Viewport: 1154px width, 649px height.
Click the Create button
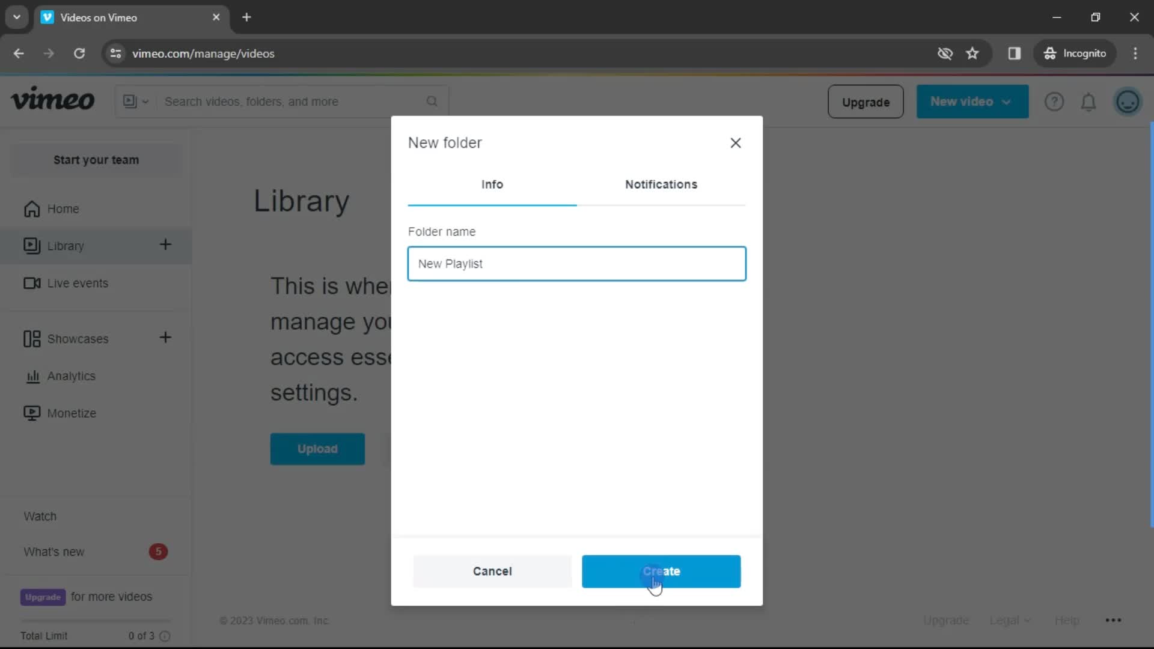pyautogui.click(x=661, y=570)
